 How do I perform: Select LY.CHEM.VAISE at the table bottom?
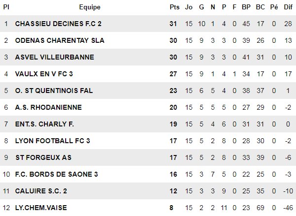pos(41,208)
